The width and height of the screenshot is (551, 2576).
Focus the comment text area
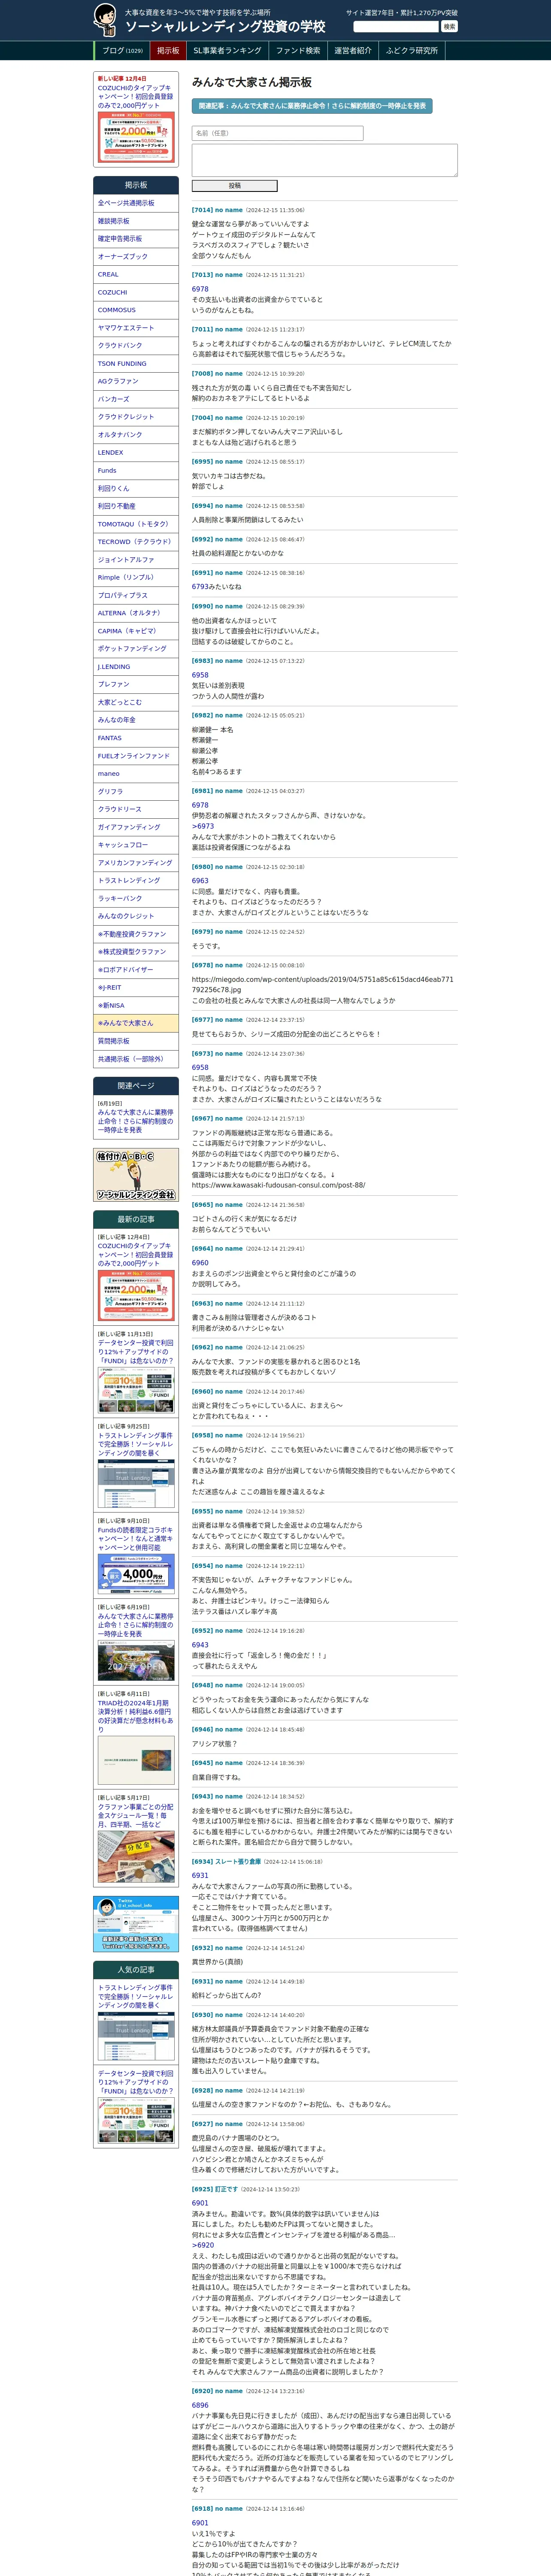324,160
